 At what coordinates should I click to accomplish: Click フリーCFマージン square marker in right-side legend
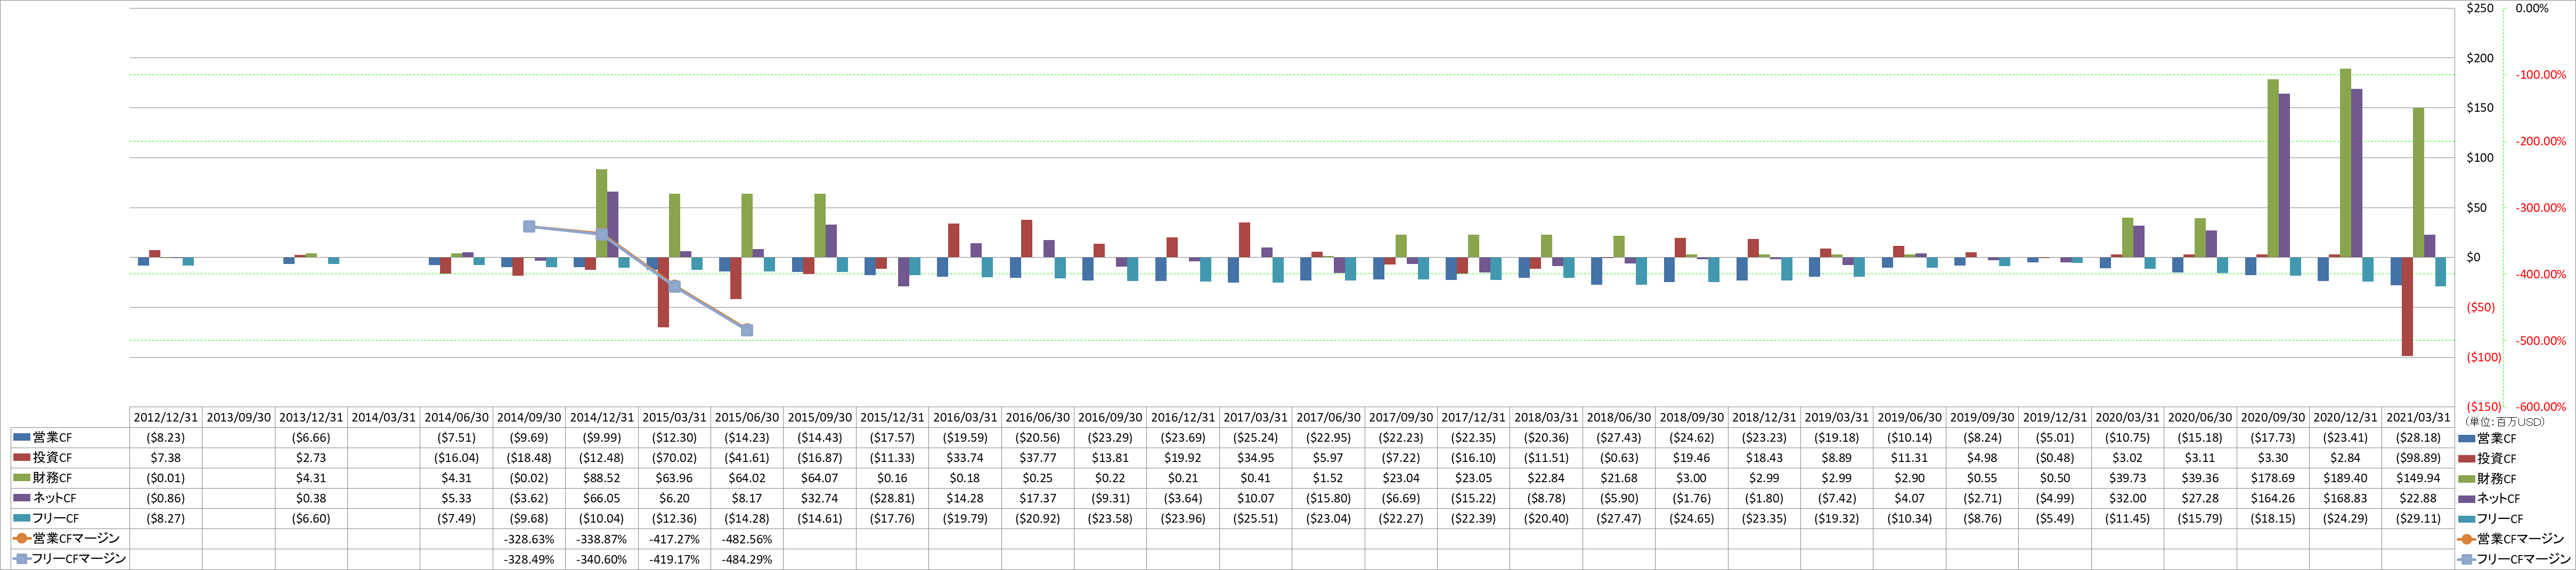[2466, 559]
